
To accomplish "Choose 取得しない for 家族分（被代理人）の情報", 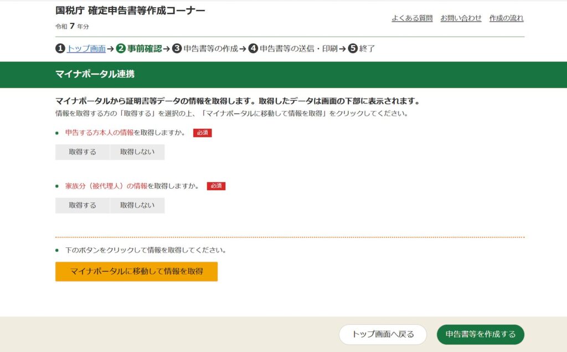I will [x=137, y=205].
